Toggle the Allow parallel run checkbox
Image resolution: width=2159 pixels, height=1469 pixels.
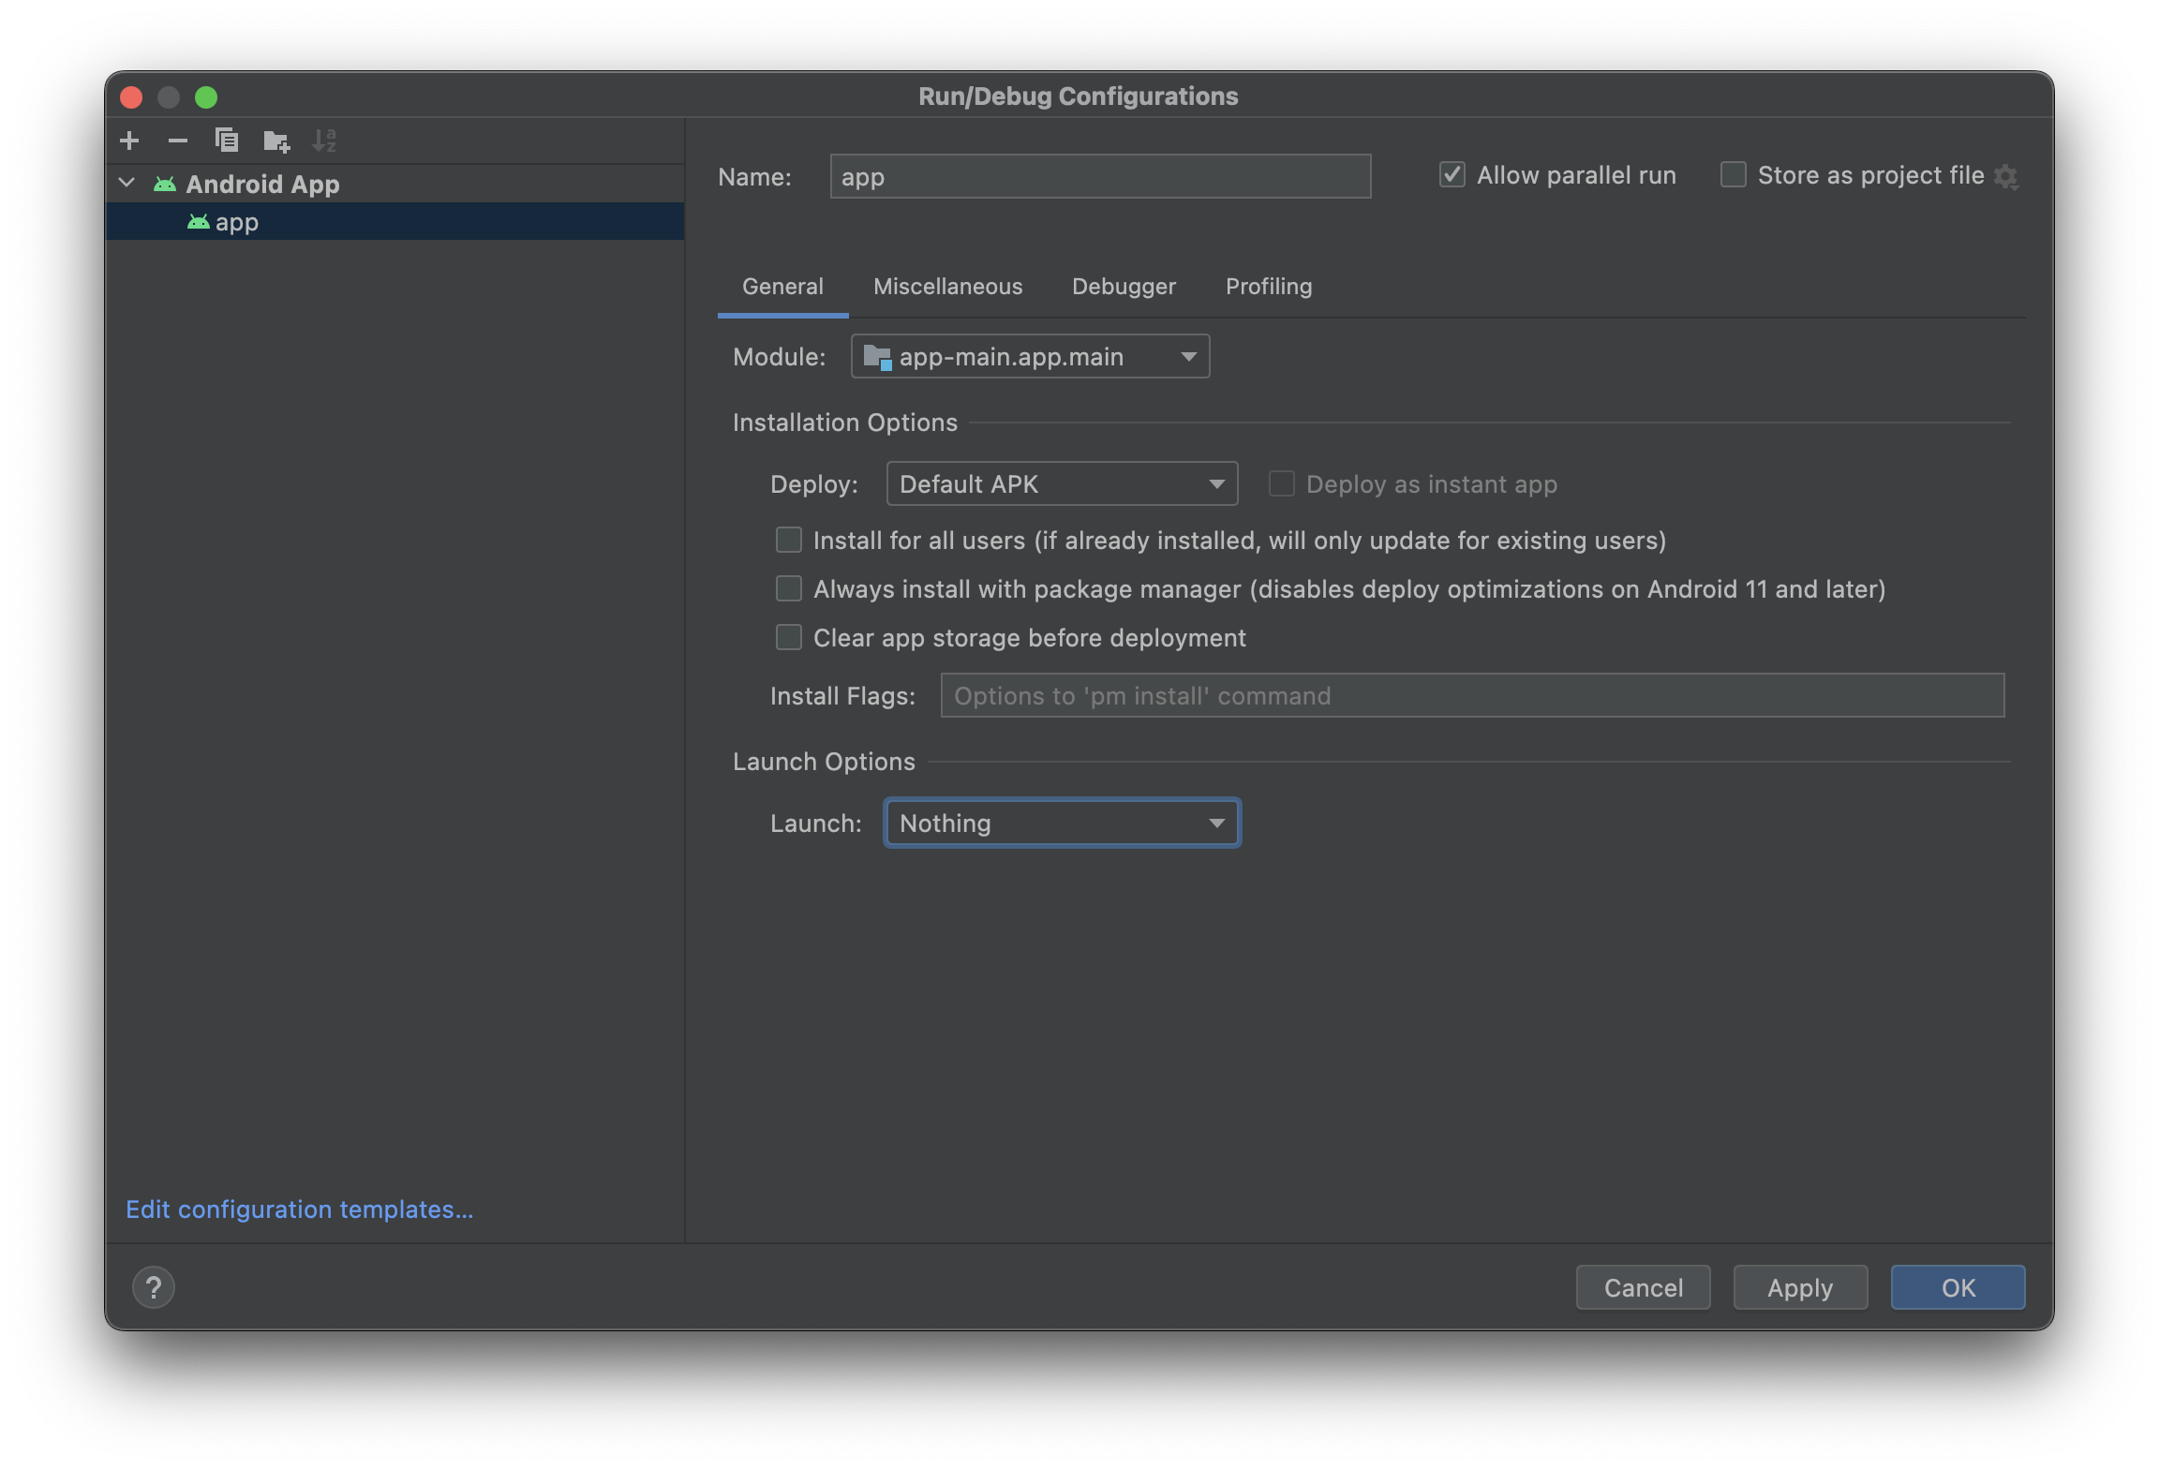click(1452, 175)
